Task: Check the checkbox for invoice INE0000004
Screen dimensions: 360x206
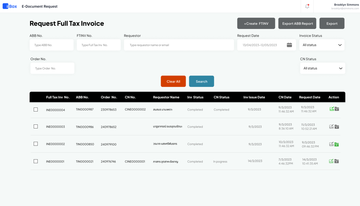Action: (36, 109)
